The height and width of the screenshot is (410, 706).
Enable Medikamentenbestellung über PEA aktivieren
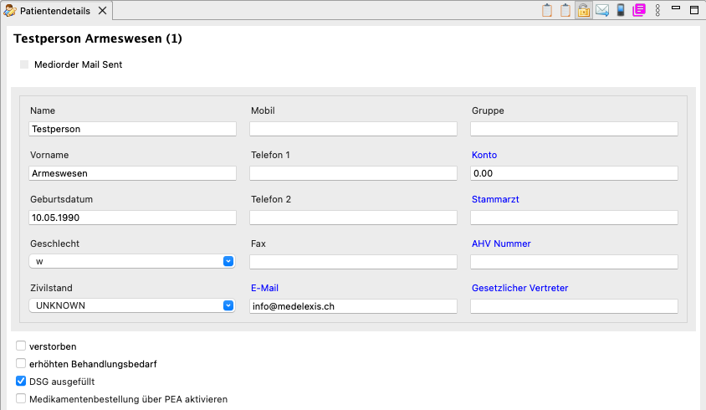coord(21,399)
